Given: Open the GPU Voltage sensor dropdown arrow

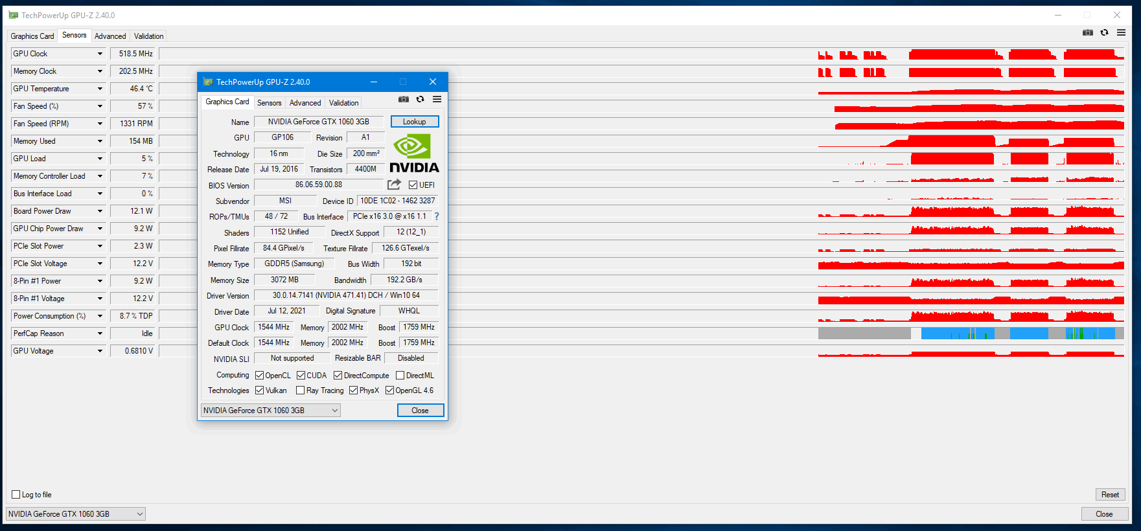Looking at the screenshot, I should pyautogui.click(x=100, y=351).
